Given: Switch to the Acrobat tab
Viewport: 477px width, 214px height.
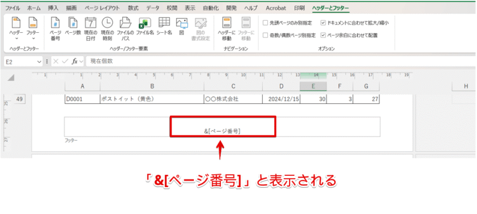Looking at the screenshot, I should tap(276, 8).
